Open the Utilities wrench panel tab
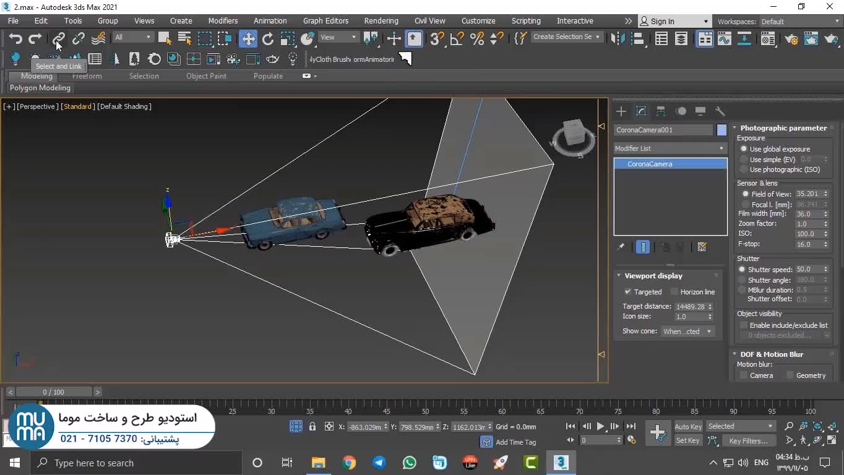 pyautogui.click(x=720, y=111)
